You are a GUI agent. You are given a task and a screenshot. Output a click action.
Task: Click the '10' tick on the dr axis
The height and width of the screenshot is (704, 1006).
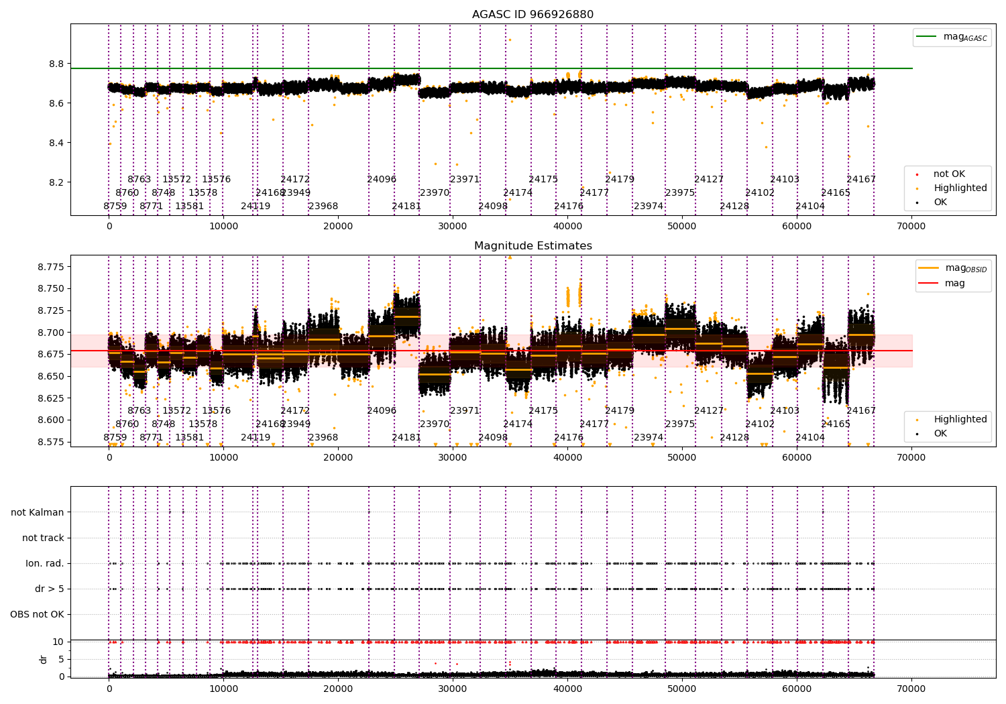(x=58, y=642)
